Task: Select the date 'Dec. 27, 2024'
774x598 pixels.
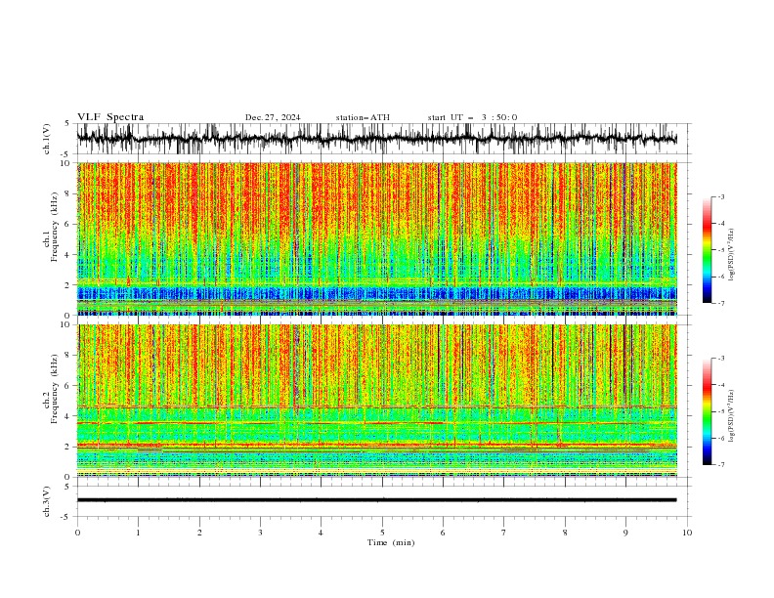Action: click(273, 117)
